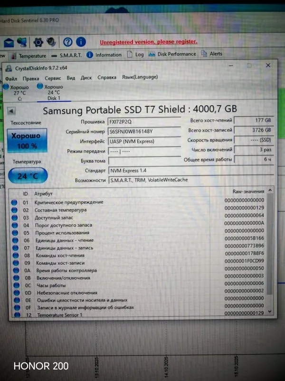Select the Время работы контроллера row

point(139,270)
